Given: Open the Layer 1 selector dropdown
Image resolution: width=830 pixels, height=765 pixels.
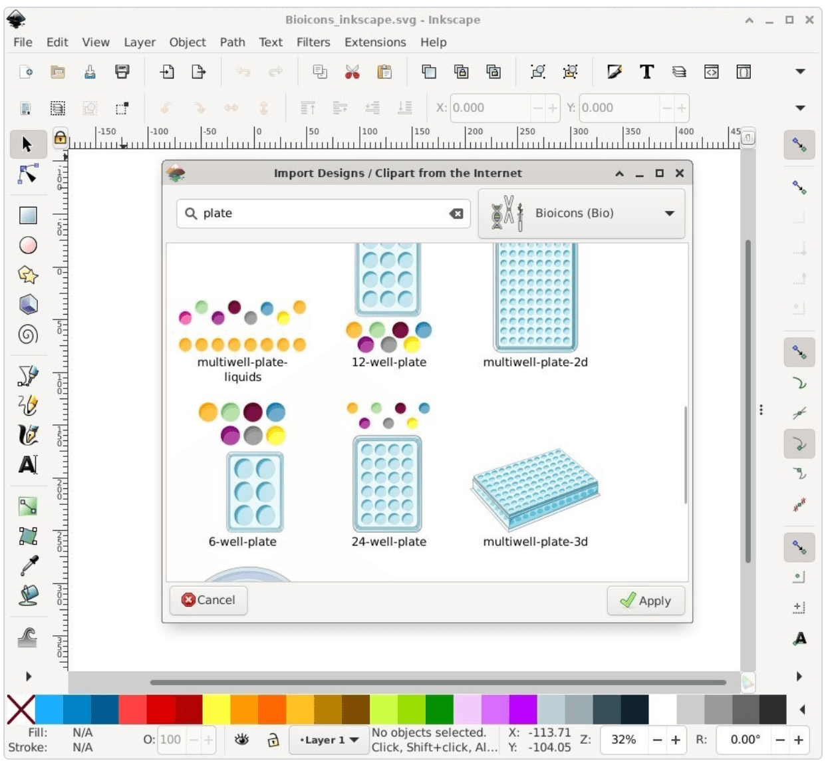Looking at the screenshot, I should coord(329,740).
